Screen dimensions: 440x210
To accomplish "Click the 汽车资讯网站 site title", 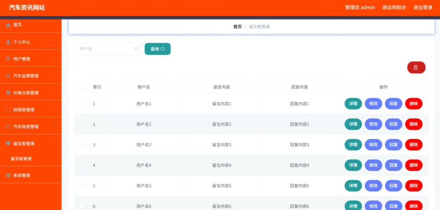I will (x=27, y=8).
